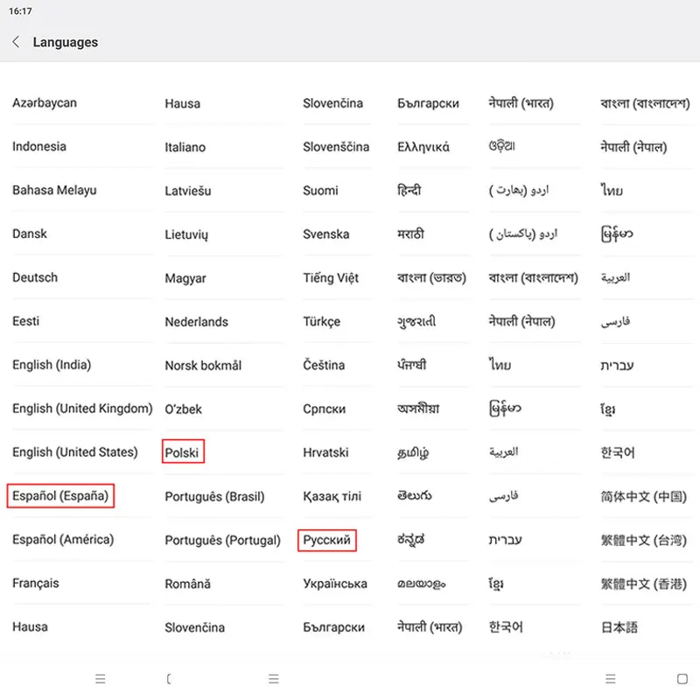Select Türkçe language

321,322
